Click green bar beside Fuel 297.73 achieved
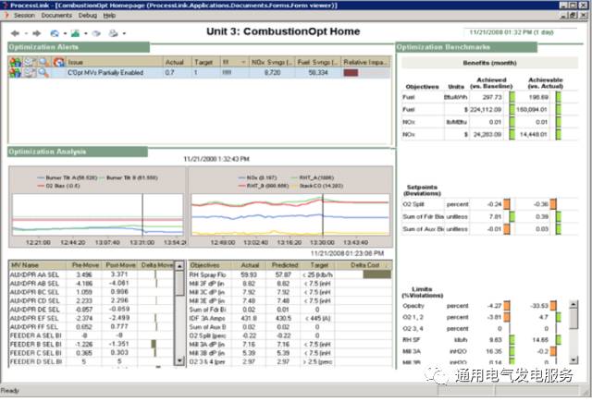 512,97
